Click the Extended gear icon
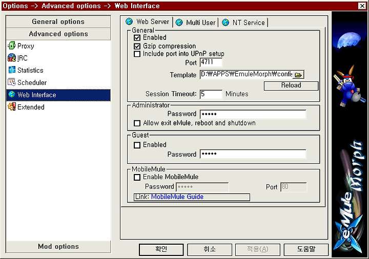The height and width of the screenshot is (259, 369). click(11, 106)
